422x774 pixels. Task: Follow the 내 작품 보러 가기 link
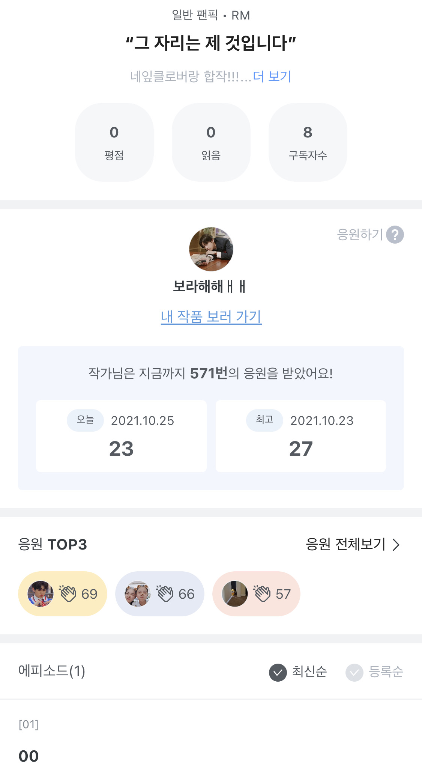211,317
